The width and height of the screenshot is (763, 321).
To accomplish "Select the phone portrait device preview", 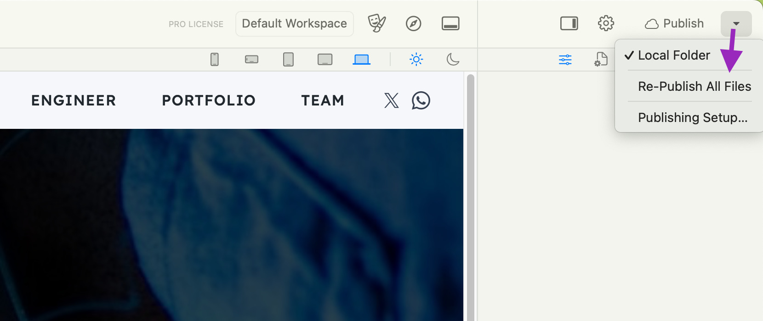I will pos(215,60).
